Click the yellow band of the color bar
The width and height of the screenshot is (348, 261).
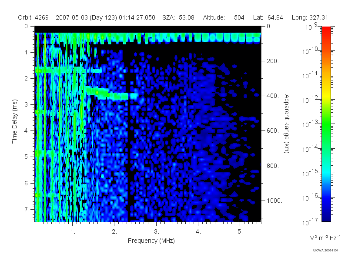(x=326, y=95)
